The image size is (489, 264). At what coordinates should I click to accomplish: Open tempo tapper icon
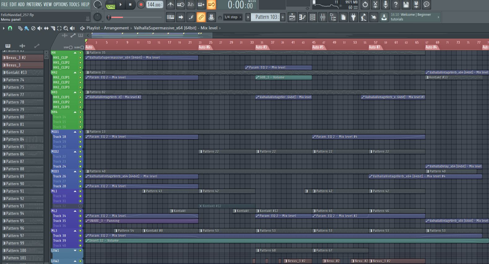click(x=364, y=17)
